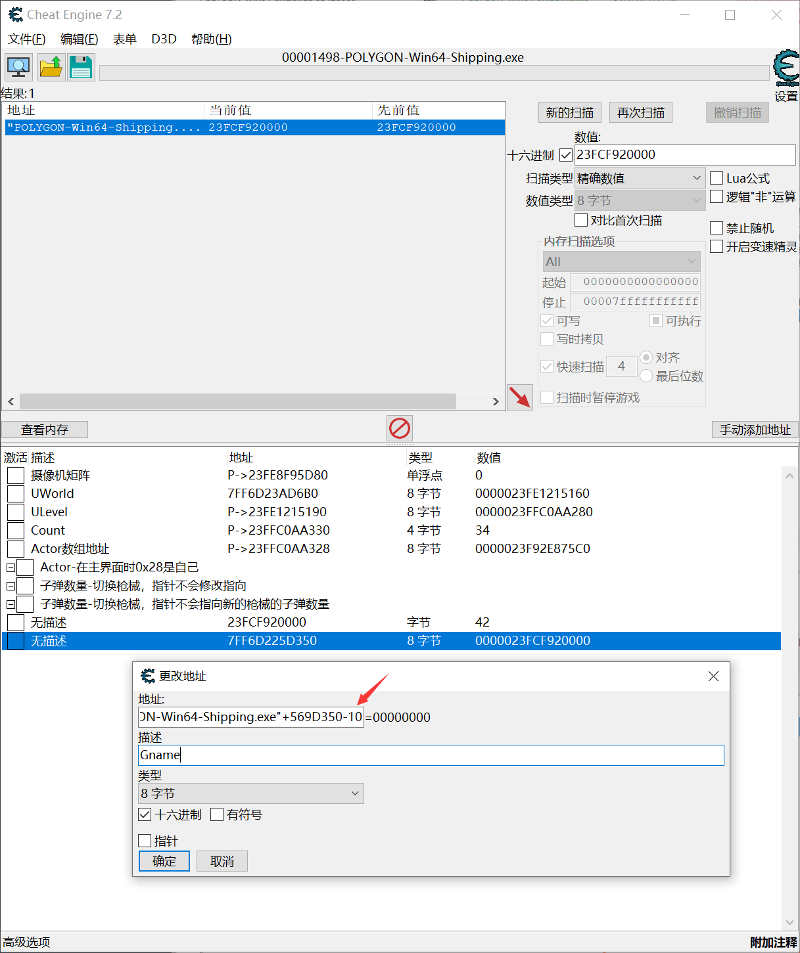Click the arrow button beside the scan options panel
Screen dimensions: 800x953
click(519, 397)
